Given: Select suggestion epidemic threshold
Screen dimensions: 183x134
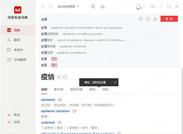Looking at the screenshot, I should click(x=109, y=46).
